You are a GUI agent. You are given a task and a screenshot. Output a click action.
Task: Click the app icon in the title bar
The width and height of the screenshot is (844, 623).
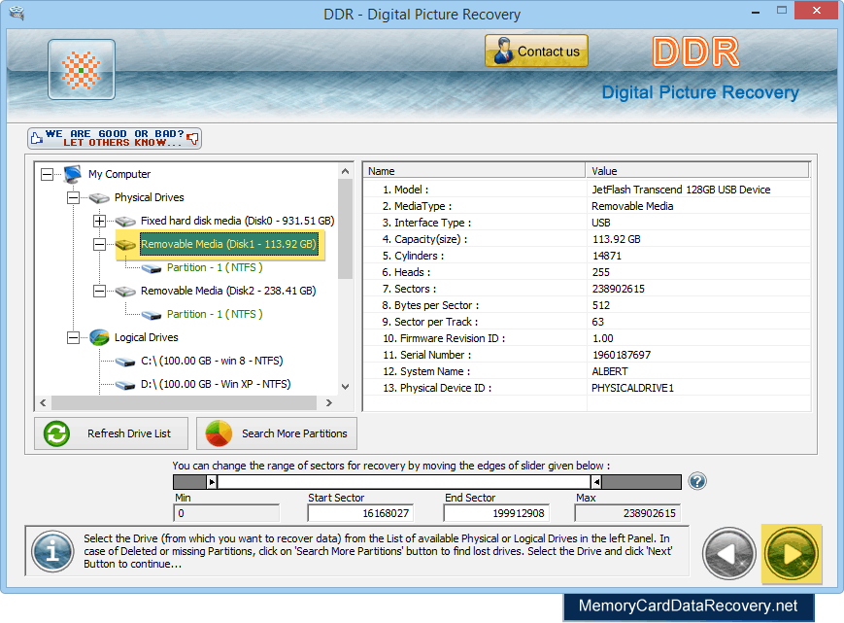pyautogui.click(x=17, y=13)
